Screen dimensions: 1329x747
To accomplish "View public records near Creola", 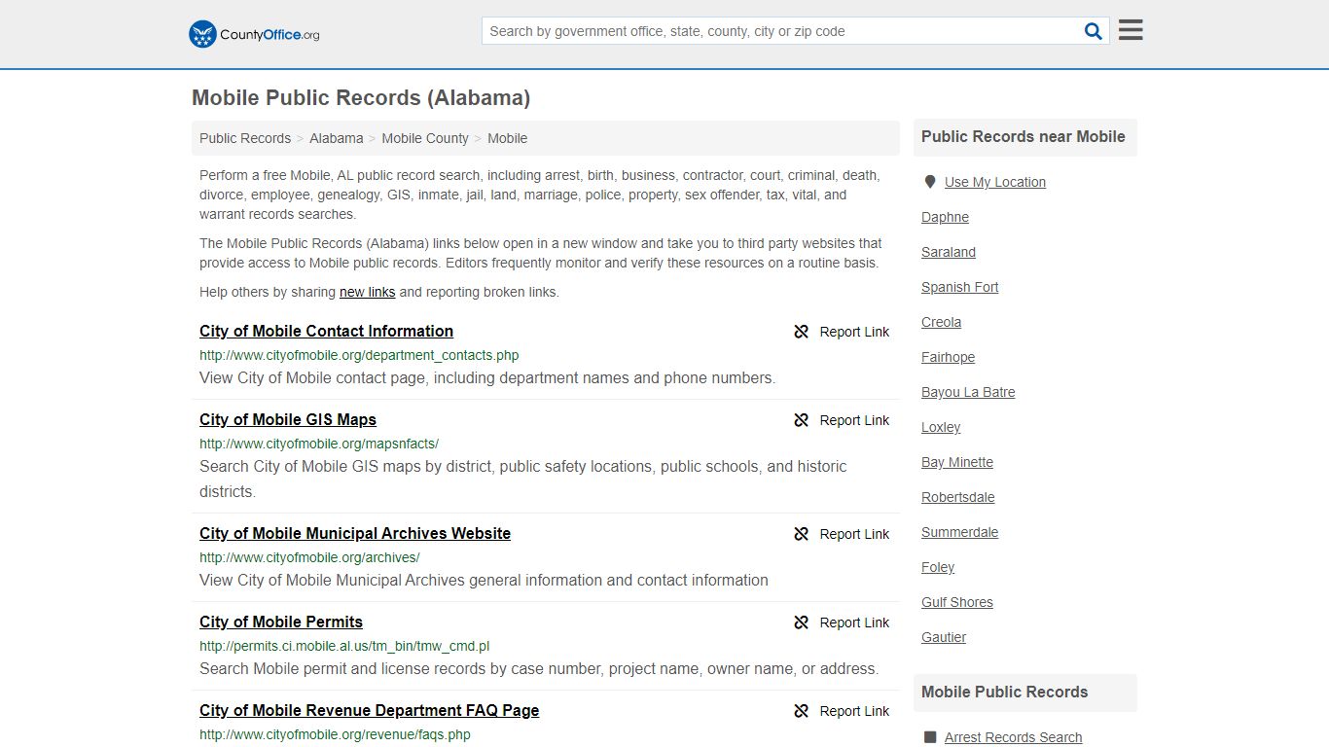I will click(x=941, y=322).
